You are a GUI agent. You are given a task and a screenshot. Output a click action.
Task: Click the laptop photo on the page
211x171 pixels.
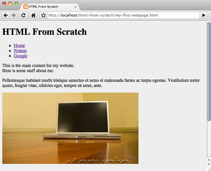70,128
